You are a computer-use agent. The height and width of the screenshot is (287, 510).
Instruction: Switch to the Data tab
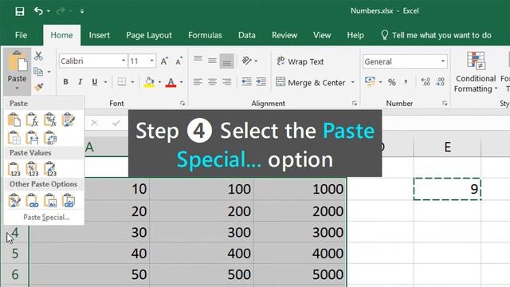[x=246, y=35]
